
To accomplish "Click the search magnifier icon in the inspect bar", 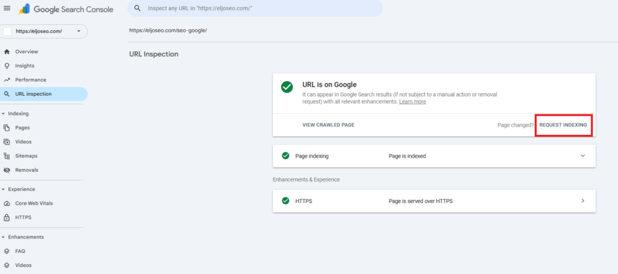I will click(x=138, y=8).
